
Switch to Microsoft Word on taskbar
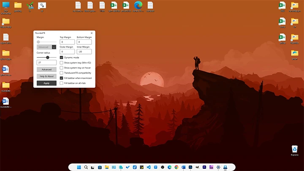coord(183,167)
